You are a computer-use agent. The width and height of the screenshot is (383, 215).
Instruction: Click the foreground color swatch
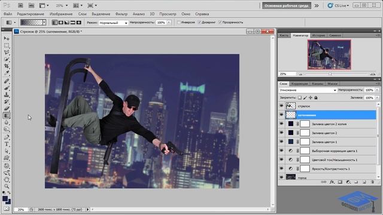(x=5, y=198)
